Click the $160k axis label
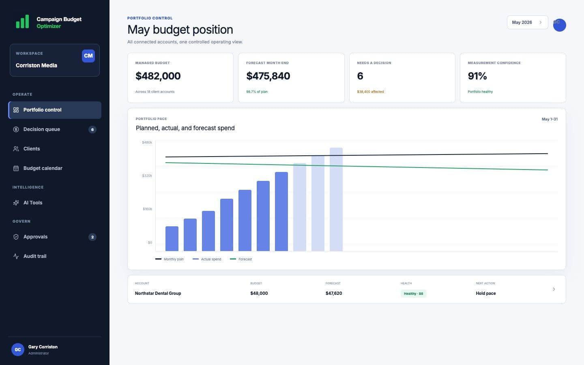 pyautogui.click(x=147, y=209)
